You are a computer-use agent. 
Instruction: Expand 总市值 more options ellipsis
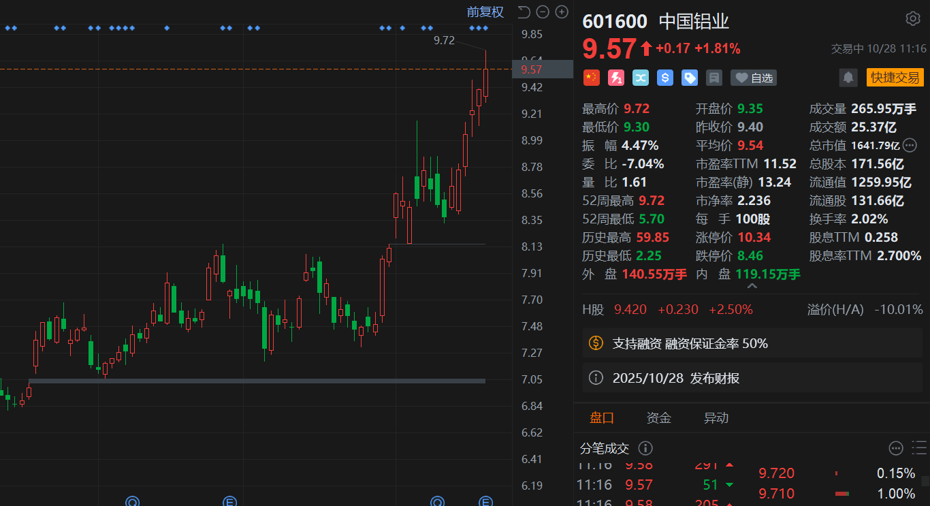click(x=910, y=145)
